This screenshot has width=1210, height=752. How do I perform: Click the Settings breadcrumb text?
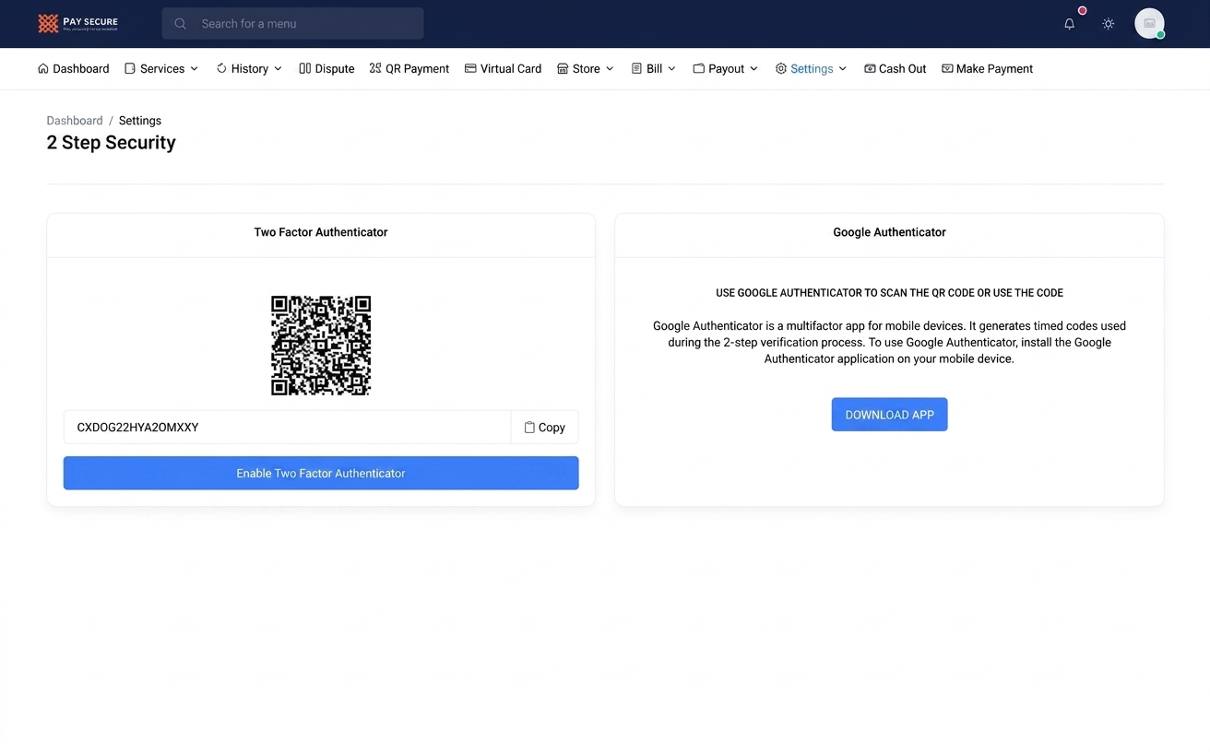(x=140, y=121)
